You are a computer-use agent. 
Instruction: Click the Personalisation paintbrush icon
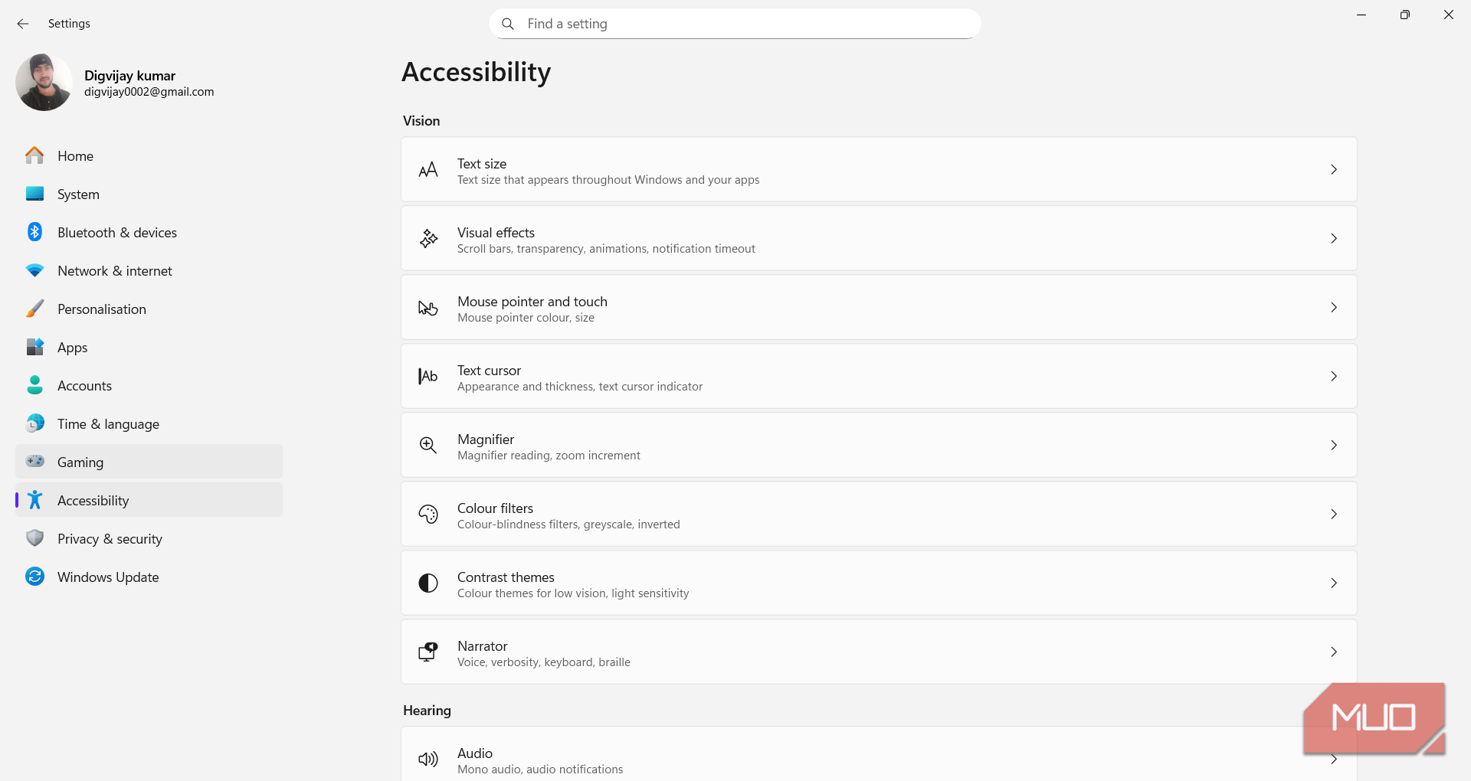[34, 309]
